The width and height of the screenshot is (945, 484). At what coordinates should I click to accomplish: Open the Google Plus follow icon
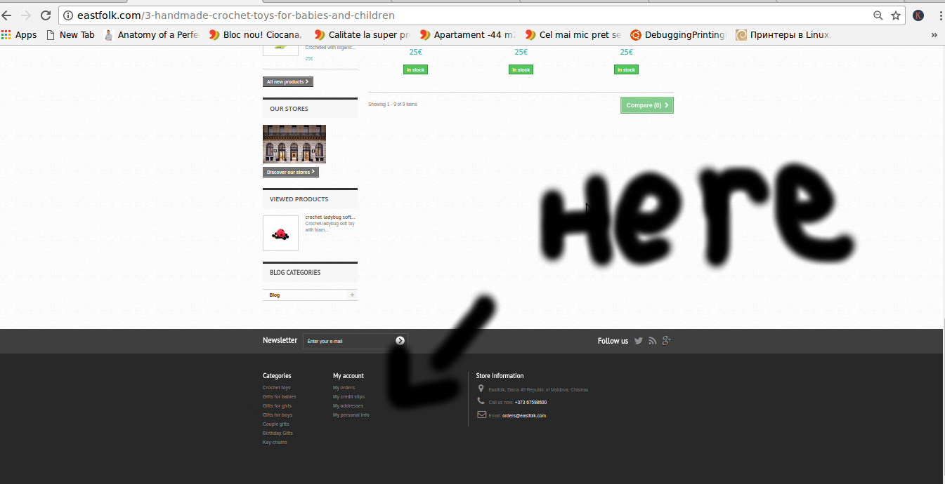tap(667, 341)
